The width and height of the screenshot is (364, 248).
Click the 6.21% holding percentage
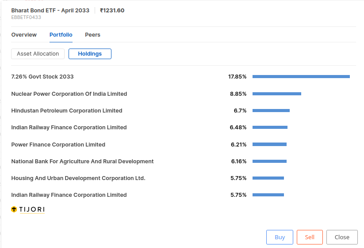[x=239, y=144]
